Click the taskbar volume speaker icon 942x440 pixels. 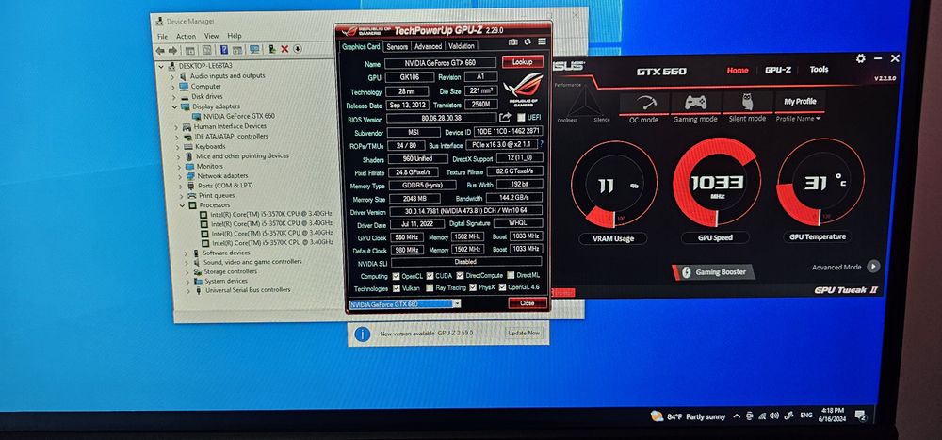(x=774, y=416)
